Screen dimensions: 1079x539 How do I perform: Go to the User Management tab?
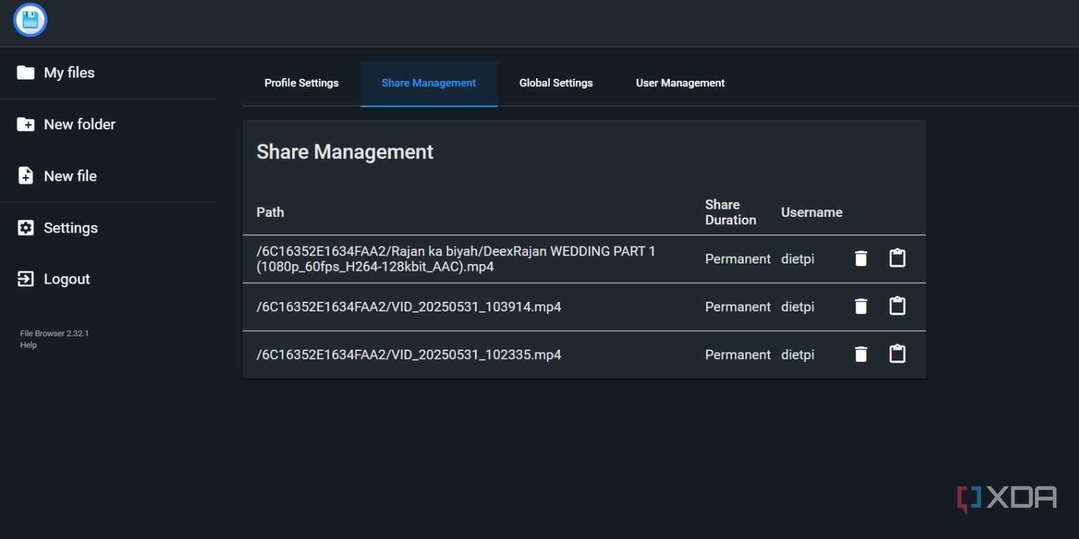680,83
